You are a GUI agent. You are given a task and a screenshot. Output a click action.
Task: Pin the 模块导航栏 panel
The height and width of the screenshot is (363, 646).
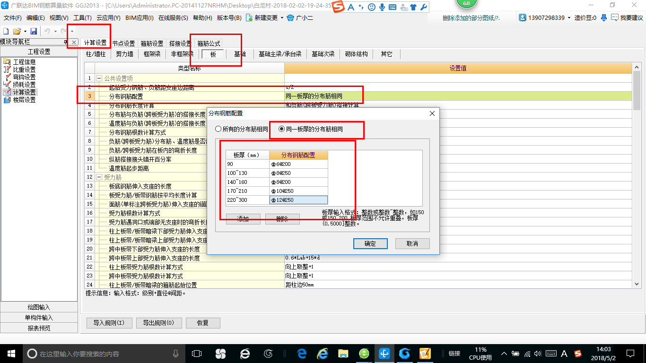pos(65,43)
